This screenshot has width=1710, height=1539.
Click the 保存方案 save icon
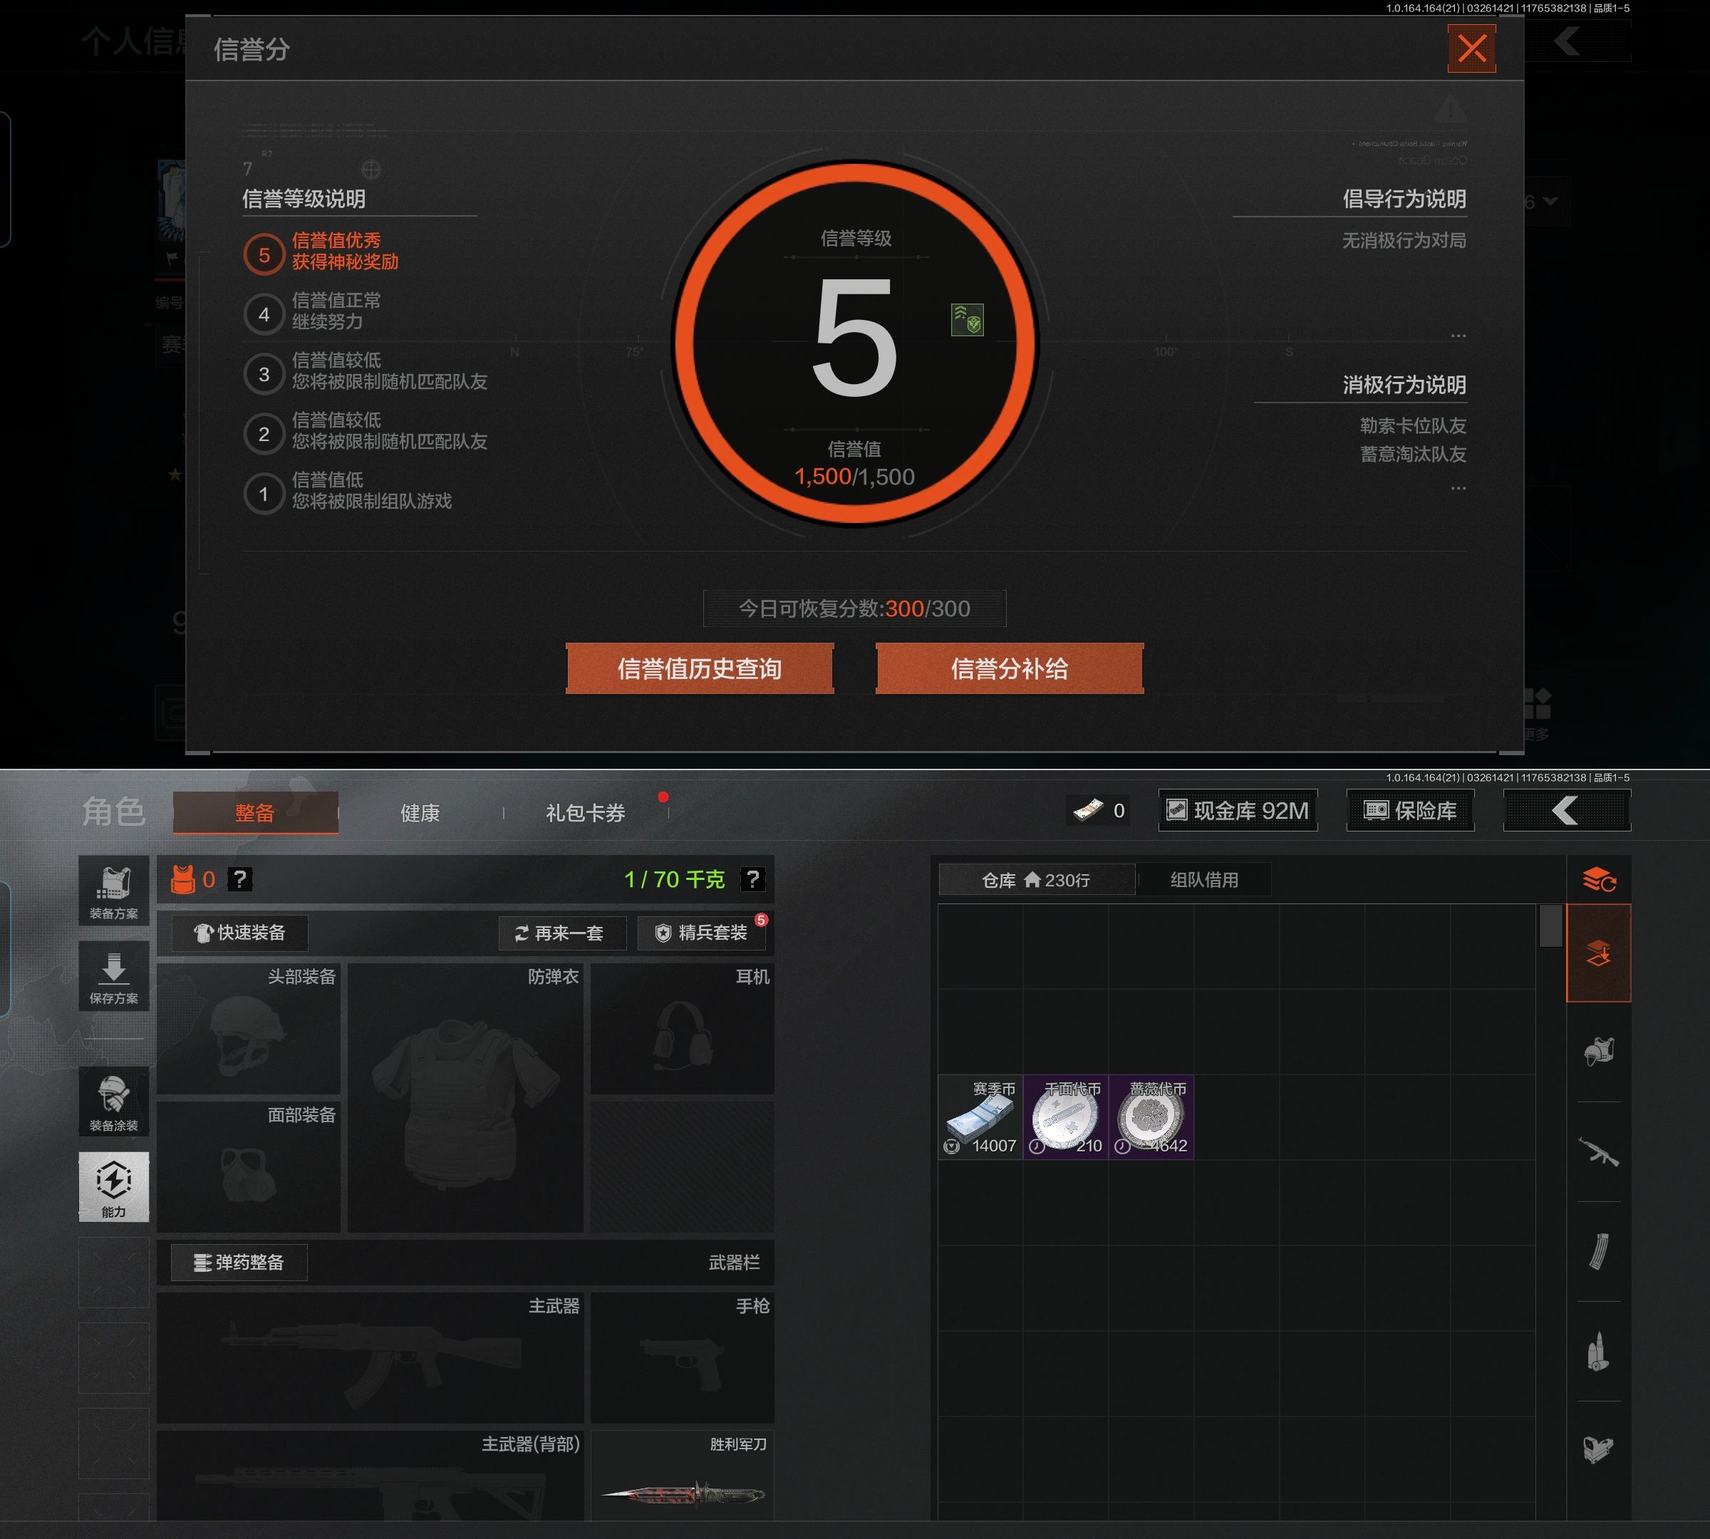[x=113, y=976]
